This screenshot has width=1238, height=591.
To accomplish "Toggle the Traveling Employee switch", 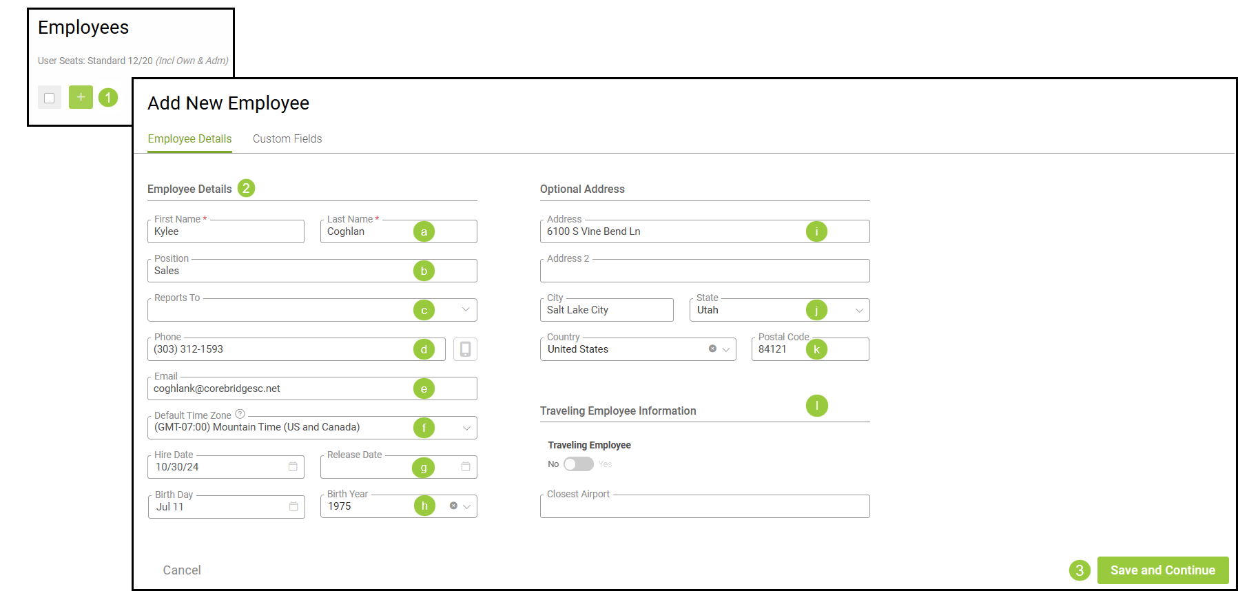I will (x=578, y=464).
